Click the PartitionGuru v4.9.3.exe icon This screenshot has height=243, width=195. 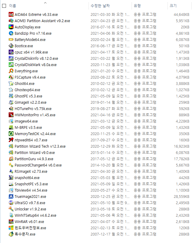point(11,159)
